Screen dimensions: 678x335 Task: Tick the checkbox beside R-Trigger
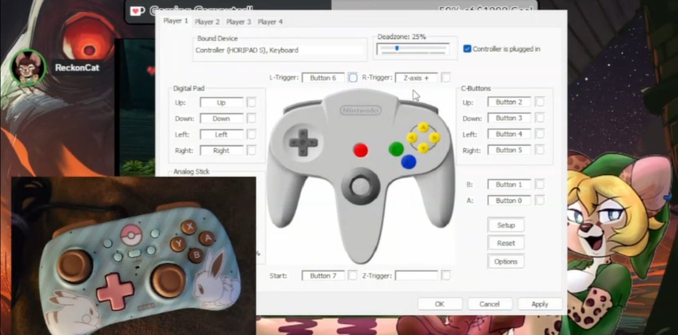click(446, 78)
